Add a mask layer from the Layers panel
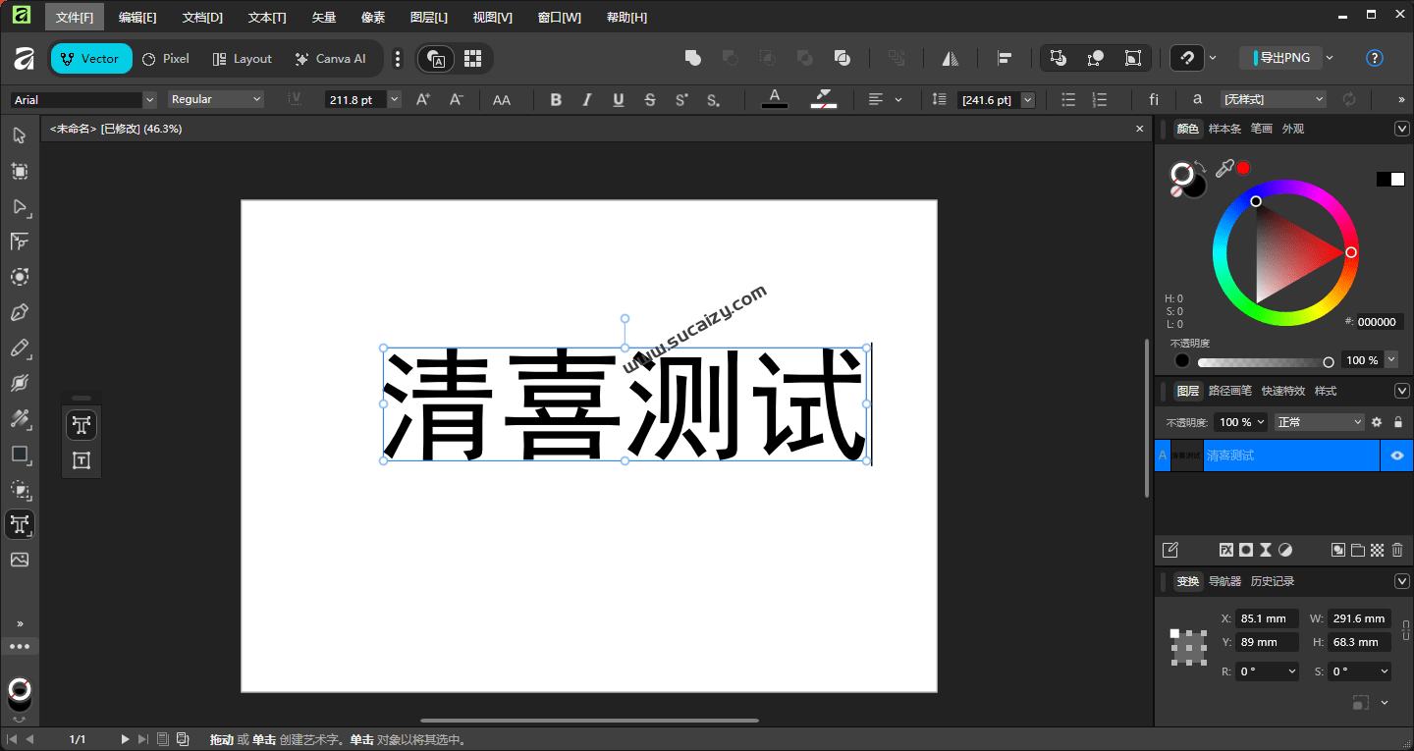The image size is (1414, 751). [1245, 550]
